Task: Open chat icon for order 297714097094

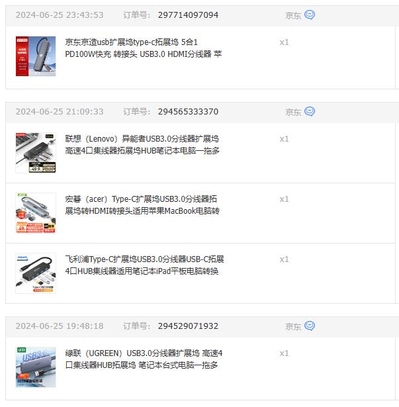Action: pyautogui.click(x=310, y=15)
